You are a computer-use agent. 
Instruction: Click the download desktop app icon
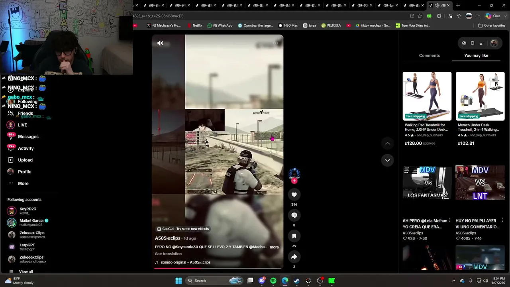(x=481, y=43)
